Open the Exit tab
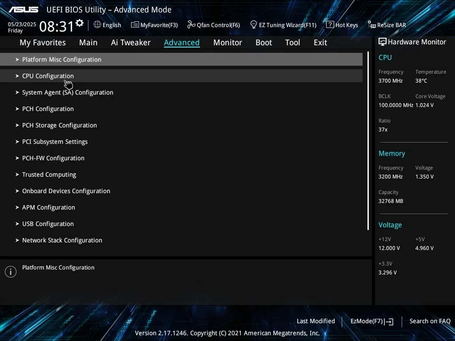The image size is (455, 341). point(320,43)
